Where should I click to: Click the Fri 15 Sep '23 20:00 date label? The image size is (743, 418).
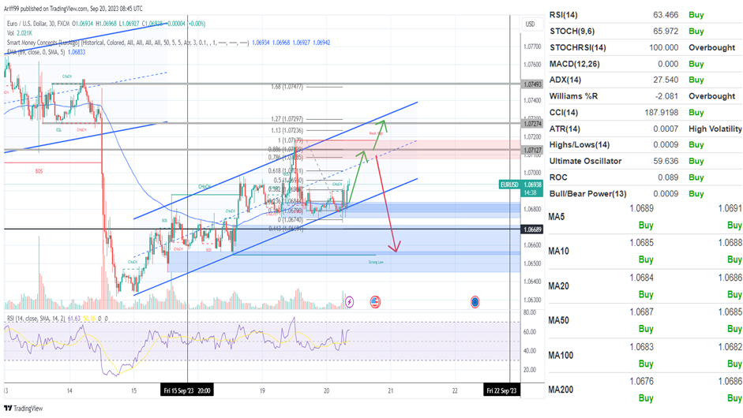[x=186, y=390]
